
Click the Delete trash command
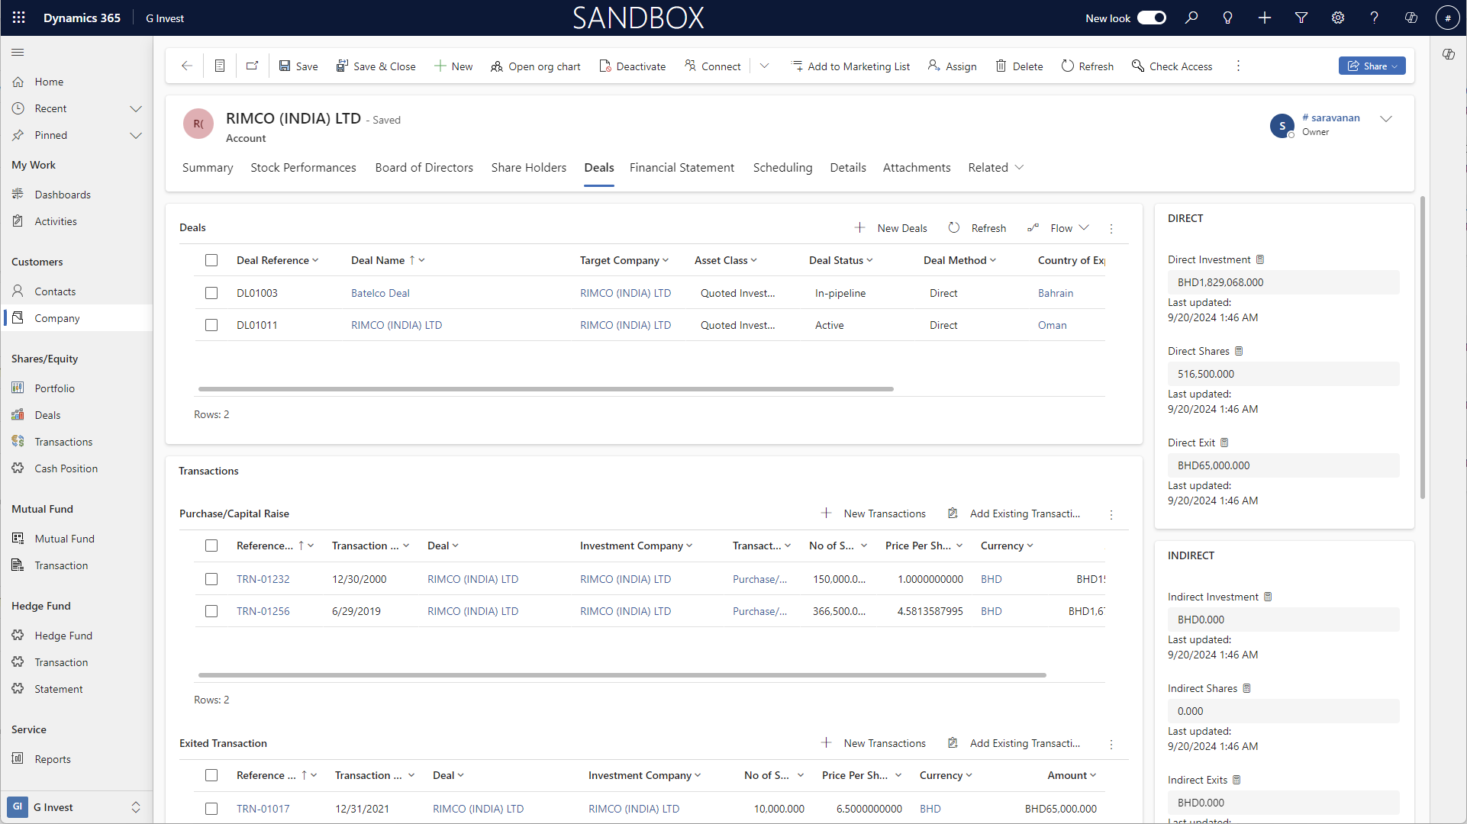tap(1019, 66)
